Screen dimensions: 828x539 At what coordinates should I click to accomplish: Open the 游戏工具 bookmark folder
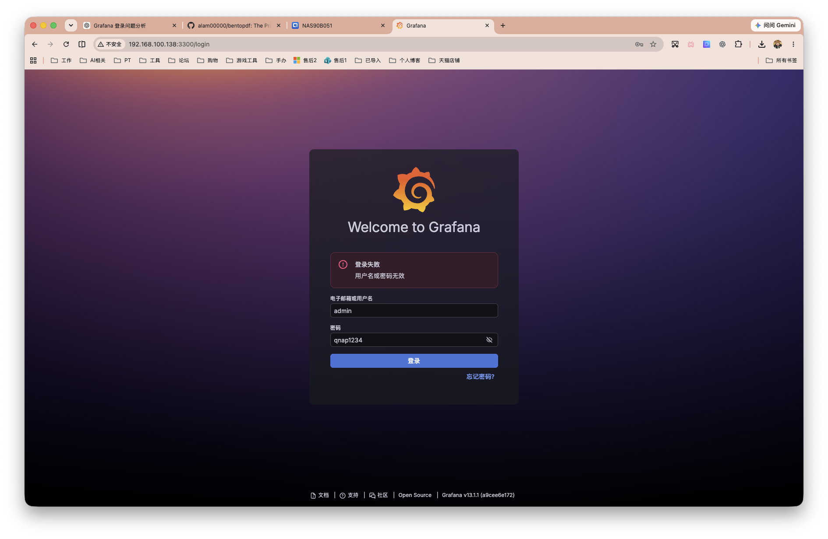242,60
